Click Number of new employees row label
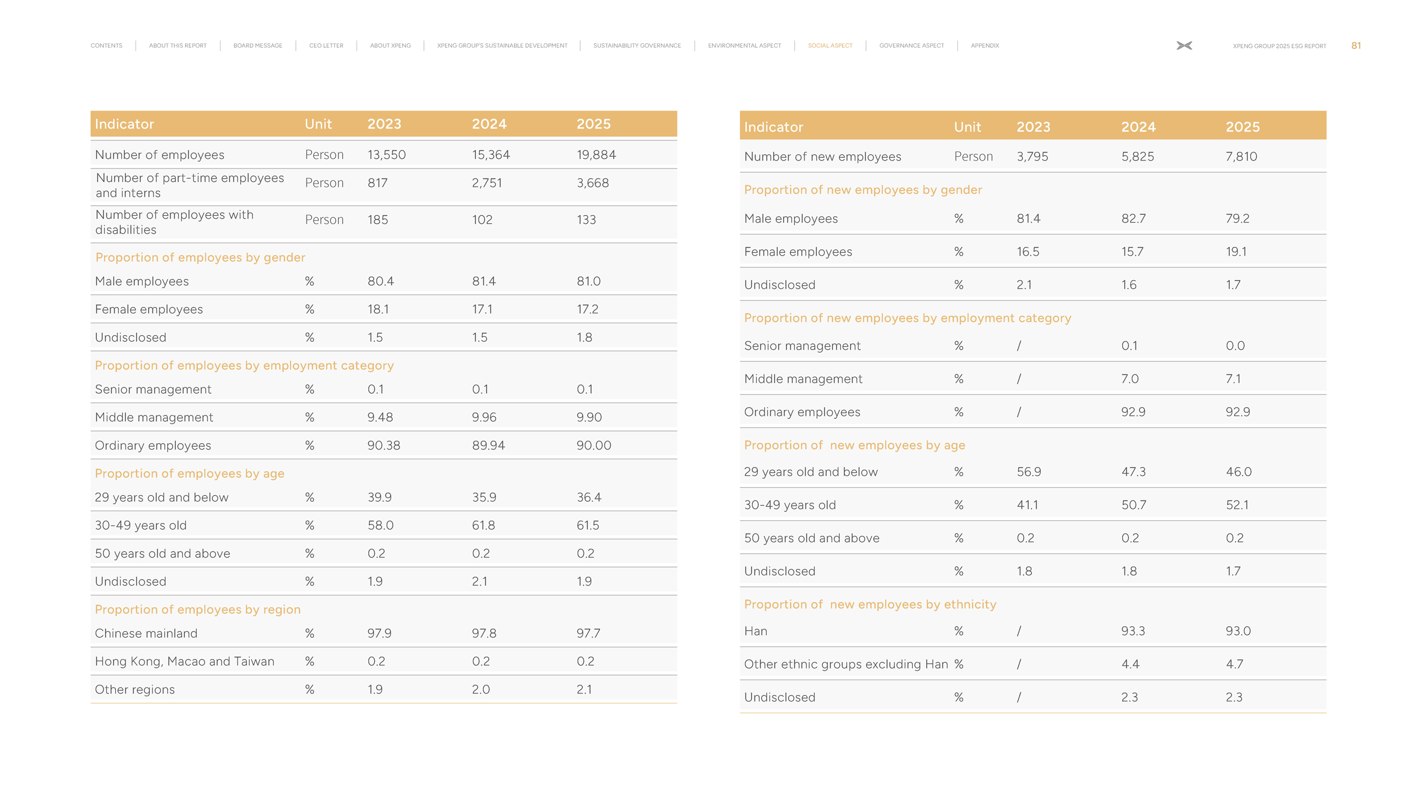 (x=822, y=157)
